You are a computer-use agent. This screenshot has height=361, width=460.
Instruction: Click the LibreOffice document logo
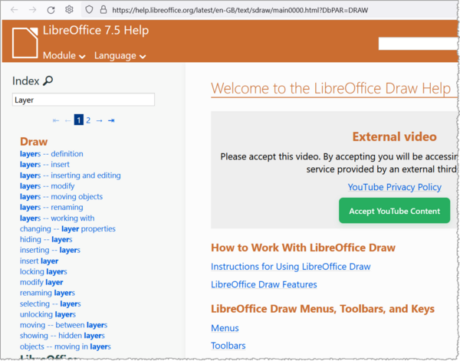(25, 42)
